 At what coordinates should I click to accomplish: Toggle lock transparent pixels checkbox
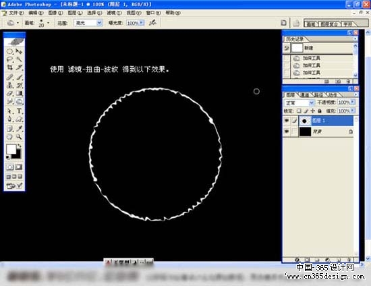299,111
